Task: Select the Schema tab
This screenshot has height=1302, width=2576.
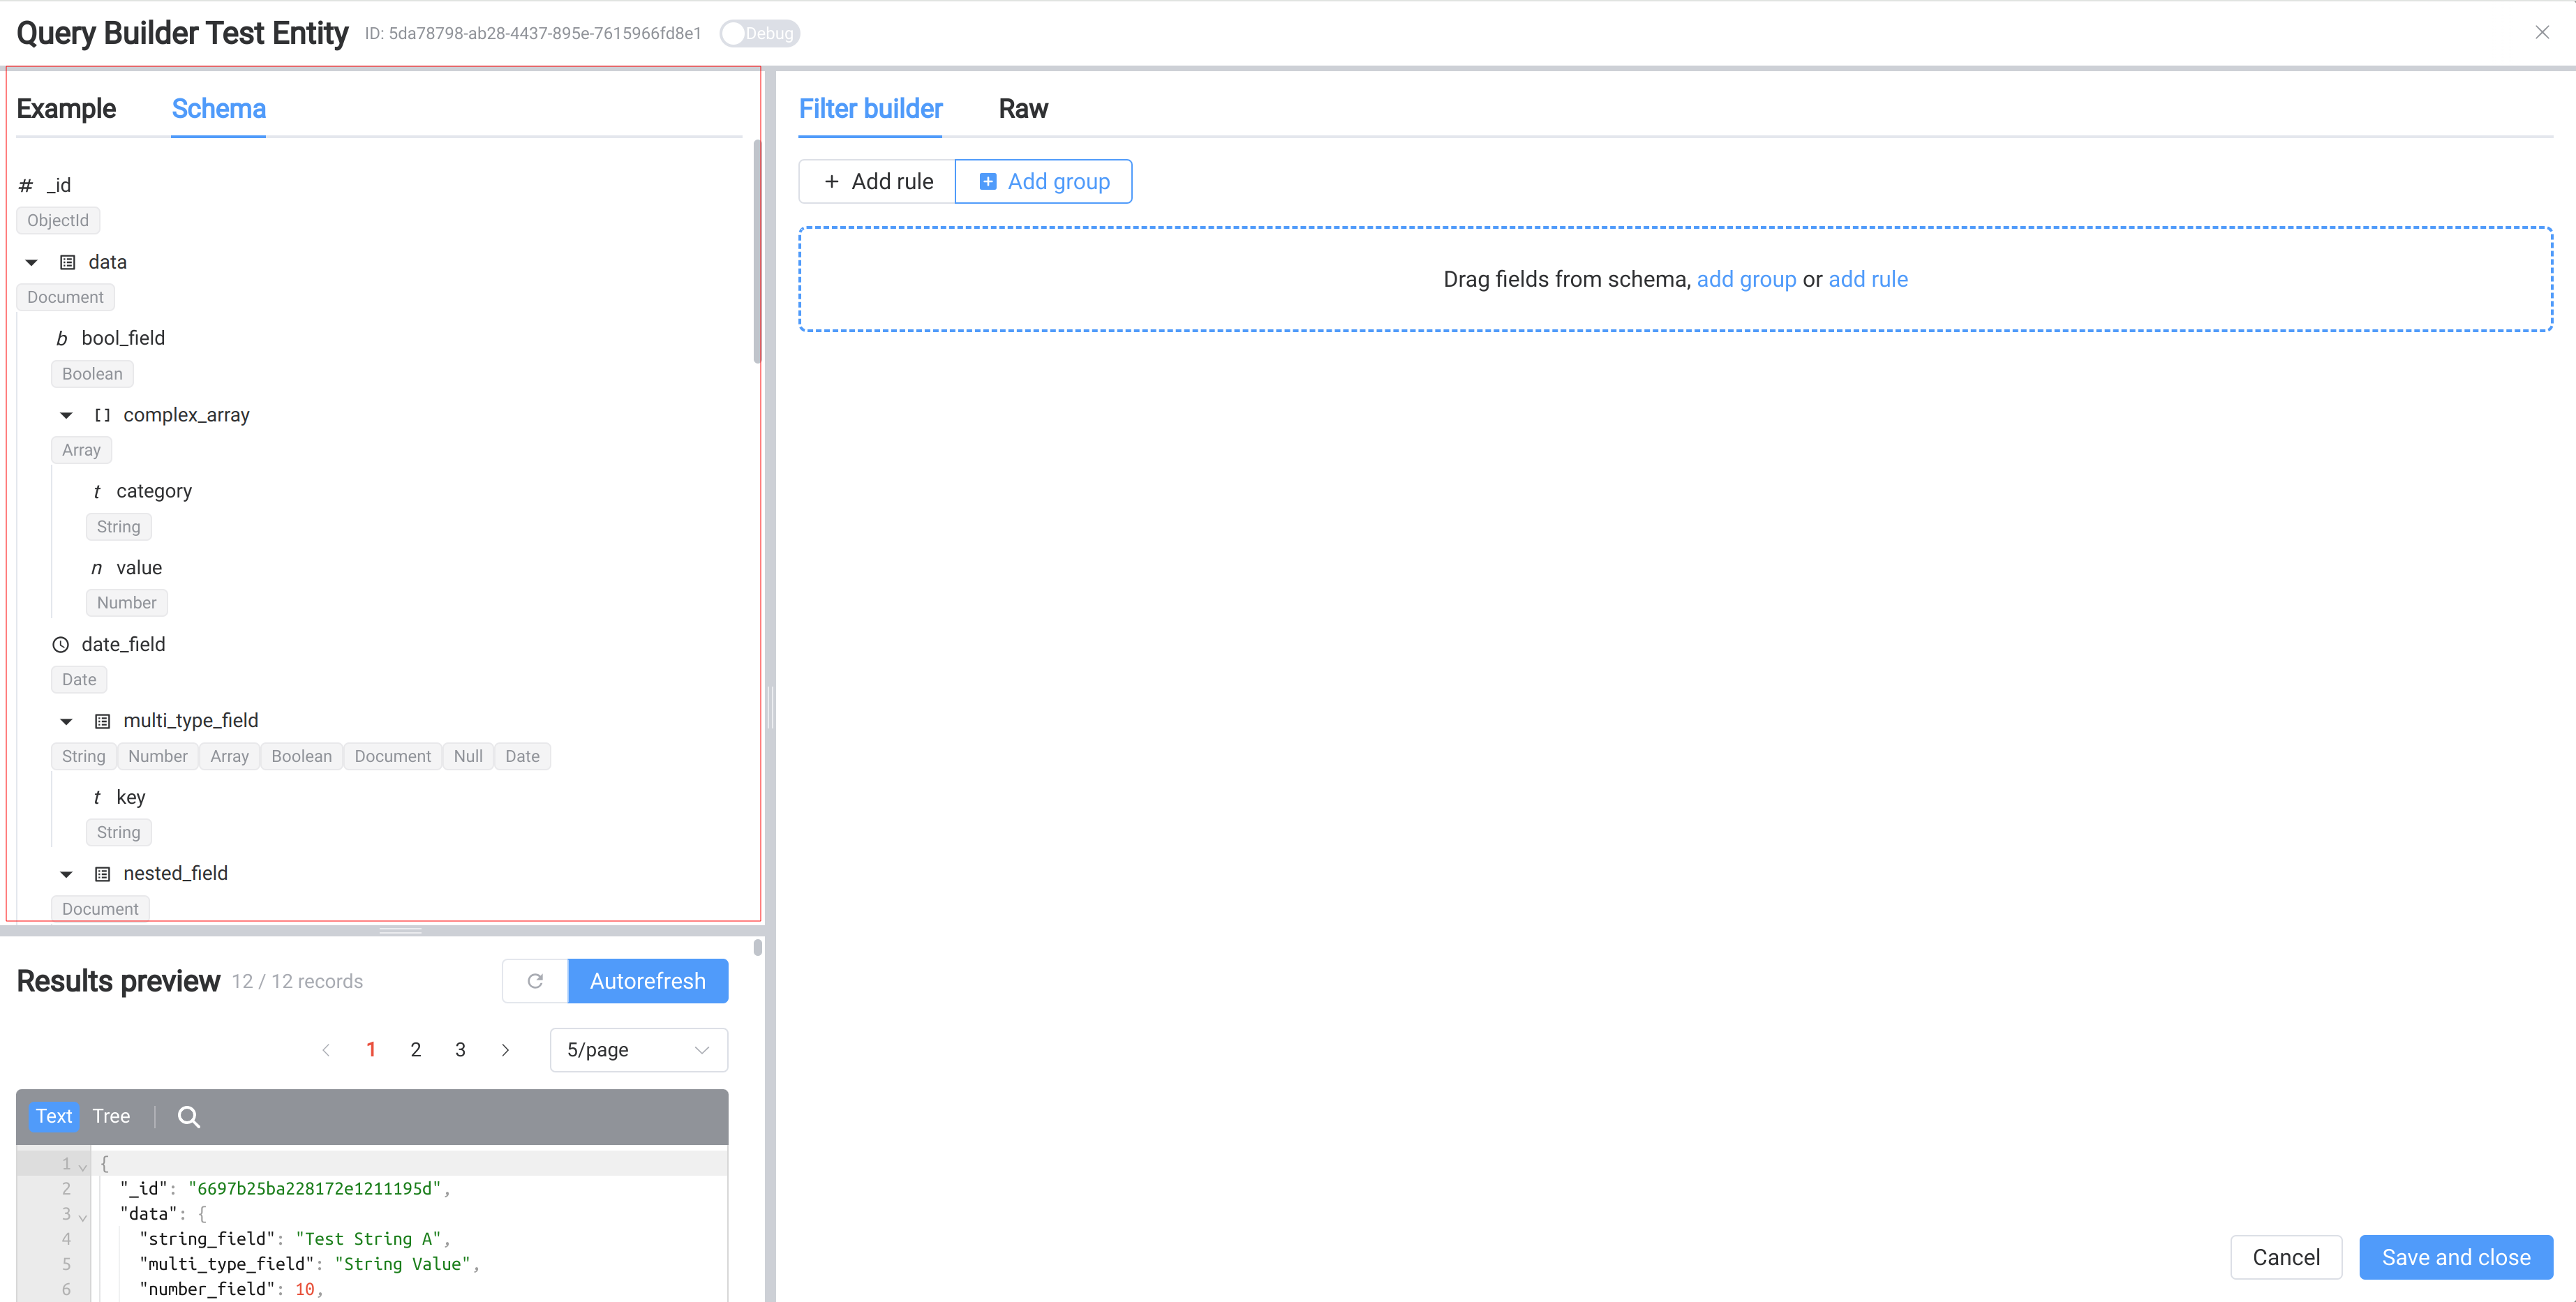Action: click(x=218, y=108)
